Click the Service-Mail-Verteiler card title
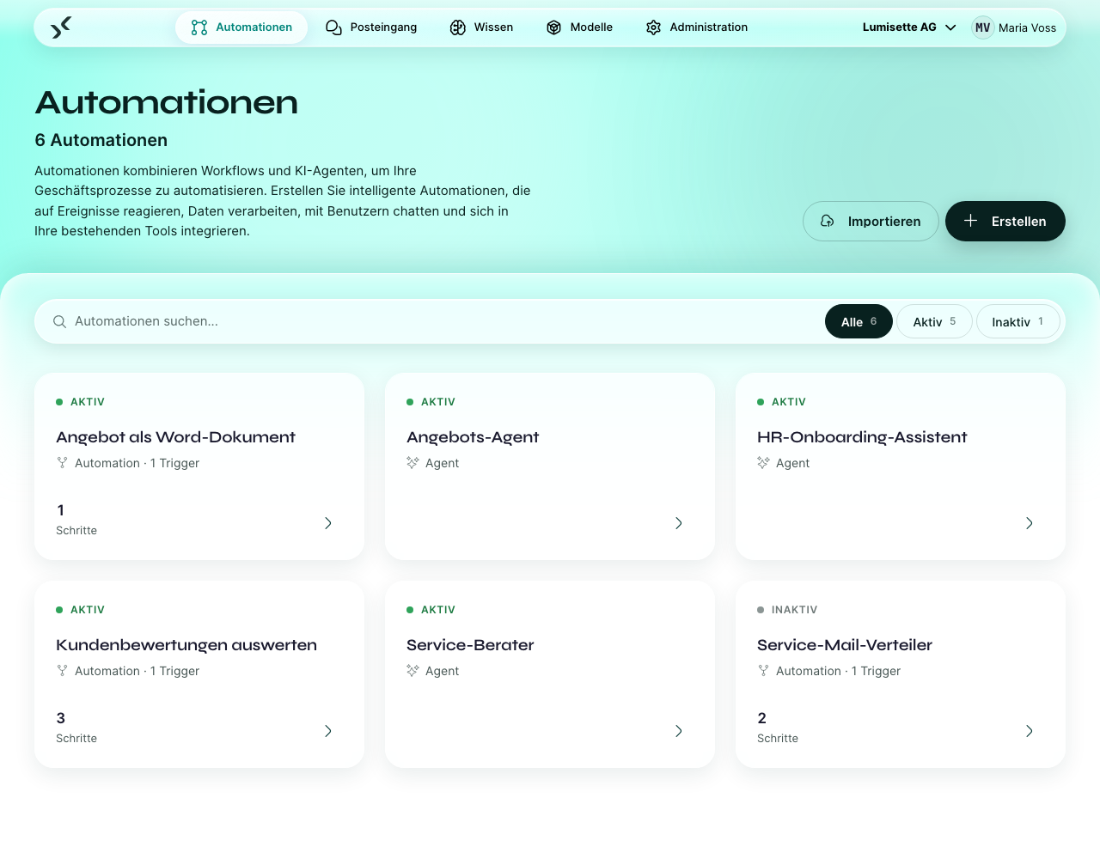Viewport: 1100px width, 859px height. point(845,645)
